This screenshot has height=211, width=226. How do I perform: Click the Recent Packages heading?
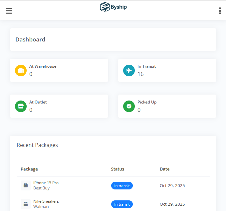point(37,145)
